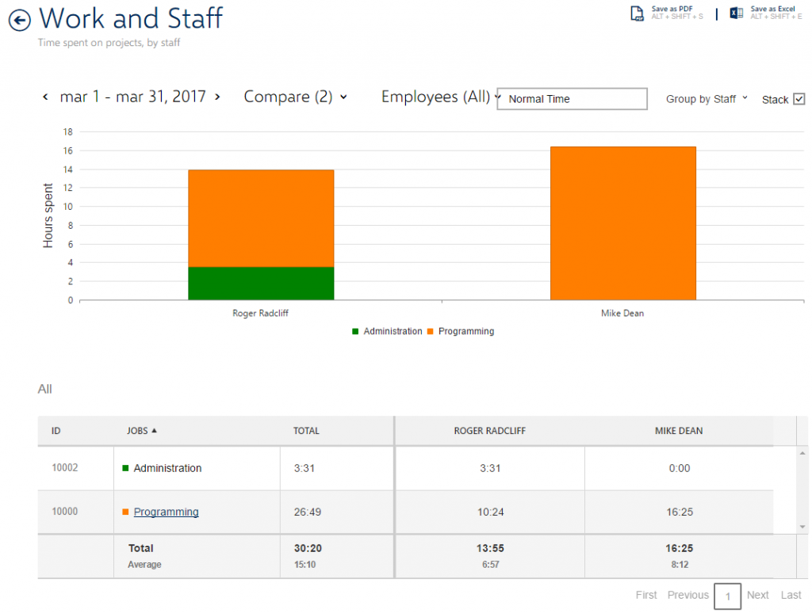Go to Last page in pagination
Viewport: 812px width, 613px height.
click(x=791, y=595)
